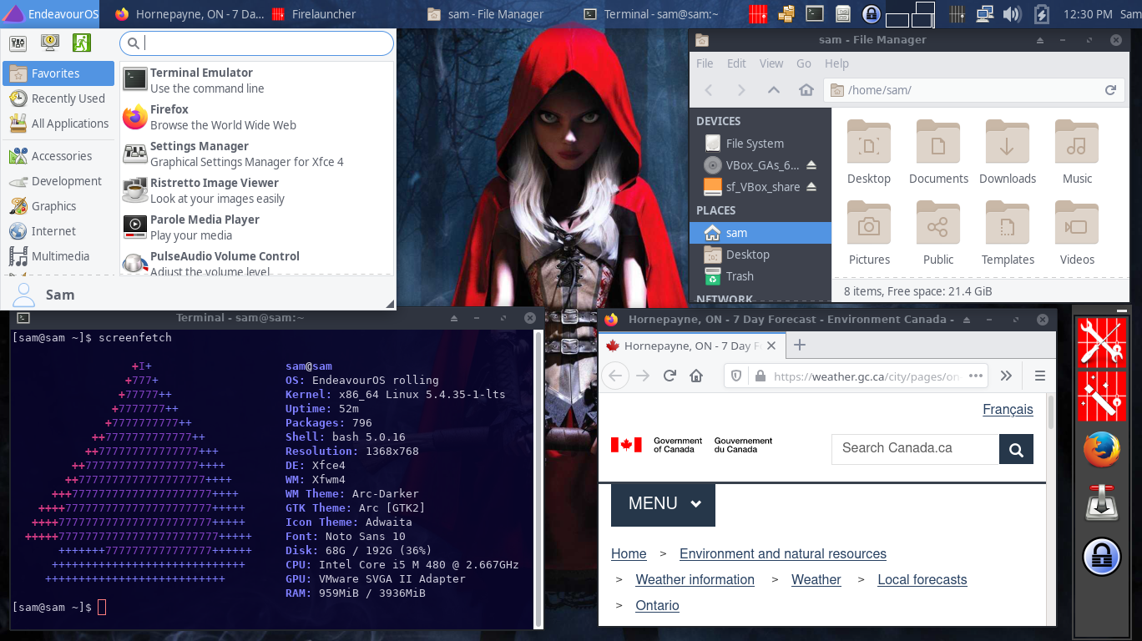
Task: Open Ristretto Image Viewer
Action: [257, 190]
